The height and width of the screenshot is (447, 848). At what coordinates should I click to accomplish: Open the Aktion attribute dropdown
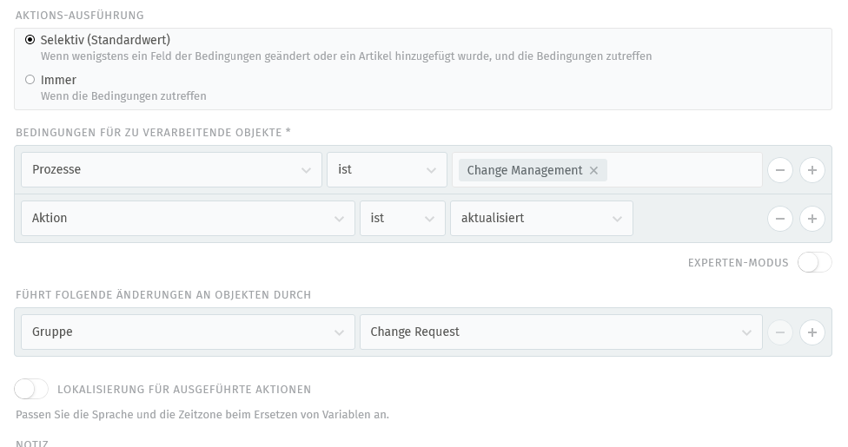[x=188, y=219]
